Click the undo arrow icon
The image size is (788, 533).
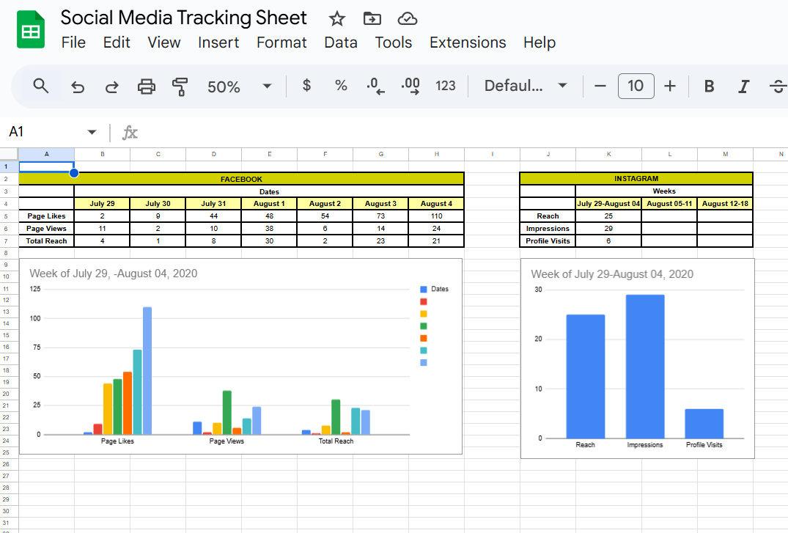[x=78, y=87]
